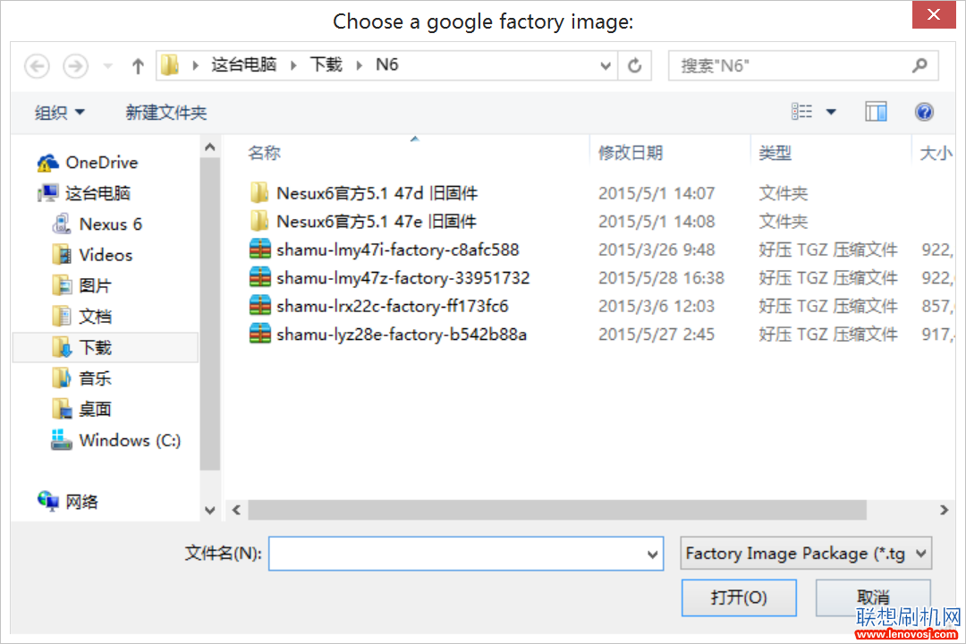966x644 pixels.
Task: Click folder icon of 47e 旧固件
Action: coord(259,221)
